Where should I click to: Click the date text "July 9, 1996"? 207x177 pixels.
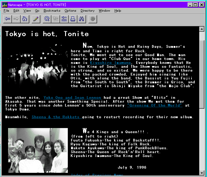point(132,167)
